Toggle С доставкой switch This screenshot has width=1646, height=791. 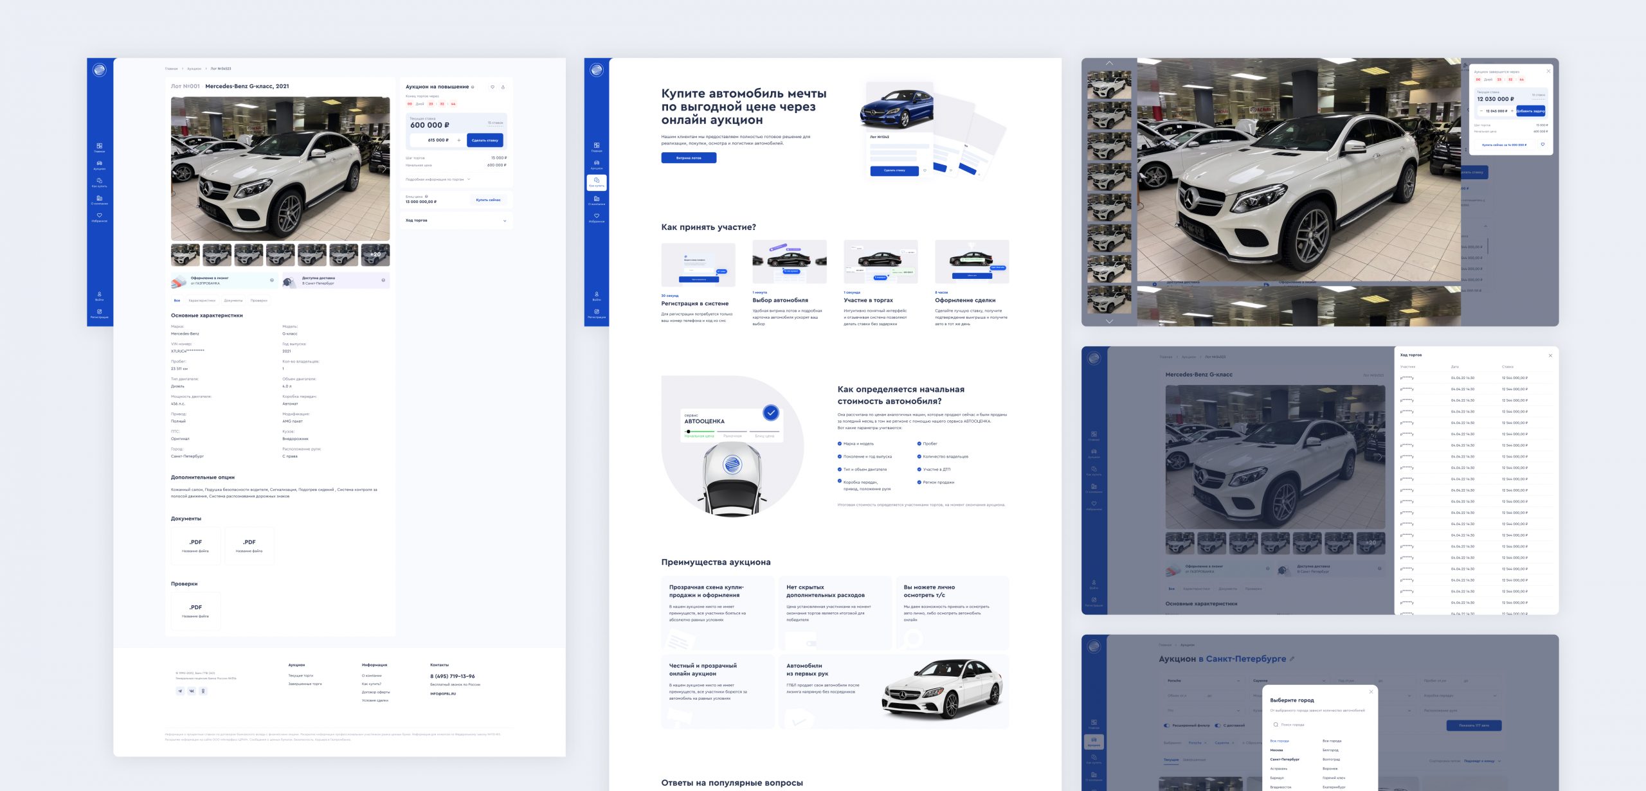pyautogui.click(x=1218, y=725)
